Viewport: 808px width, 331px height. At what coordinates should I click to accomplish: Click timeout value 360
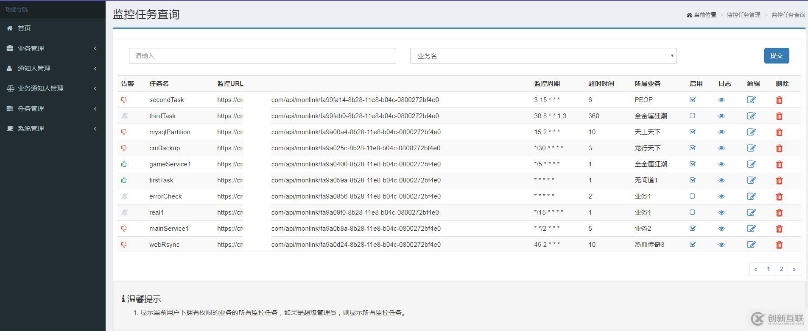594,116
